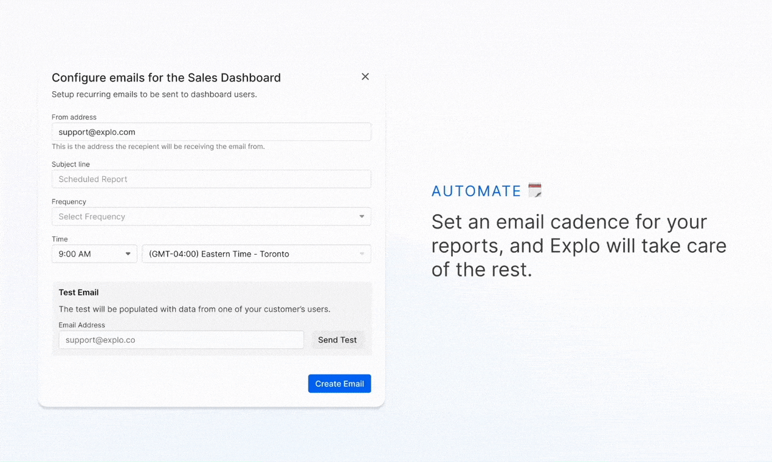Focus the Subject line field
The image size is (772, 462).
coord(212,179)
